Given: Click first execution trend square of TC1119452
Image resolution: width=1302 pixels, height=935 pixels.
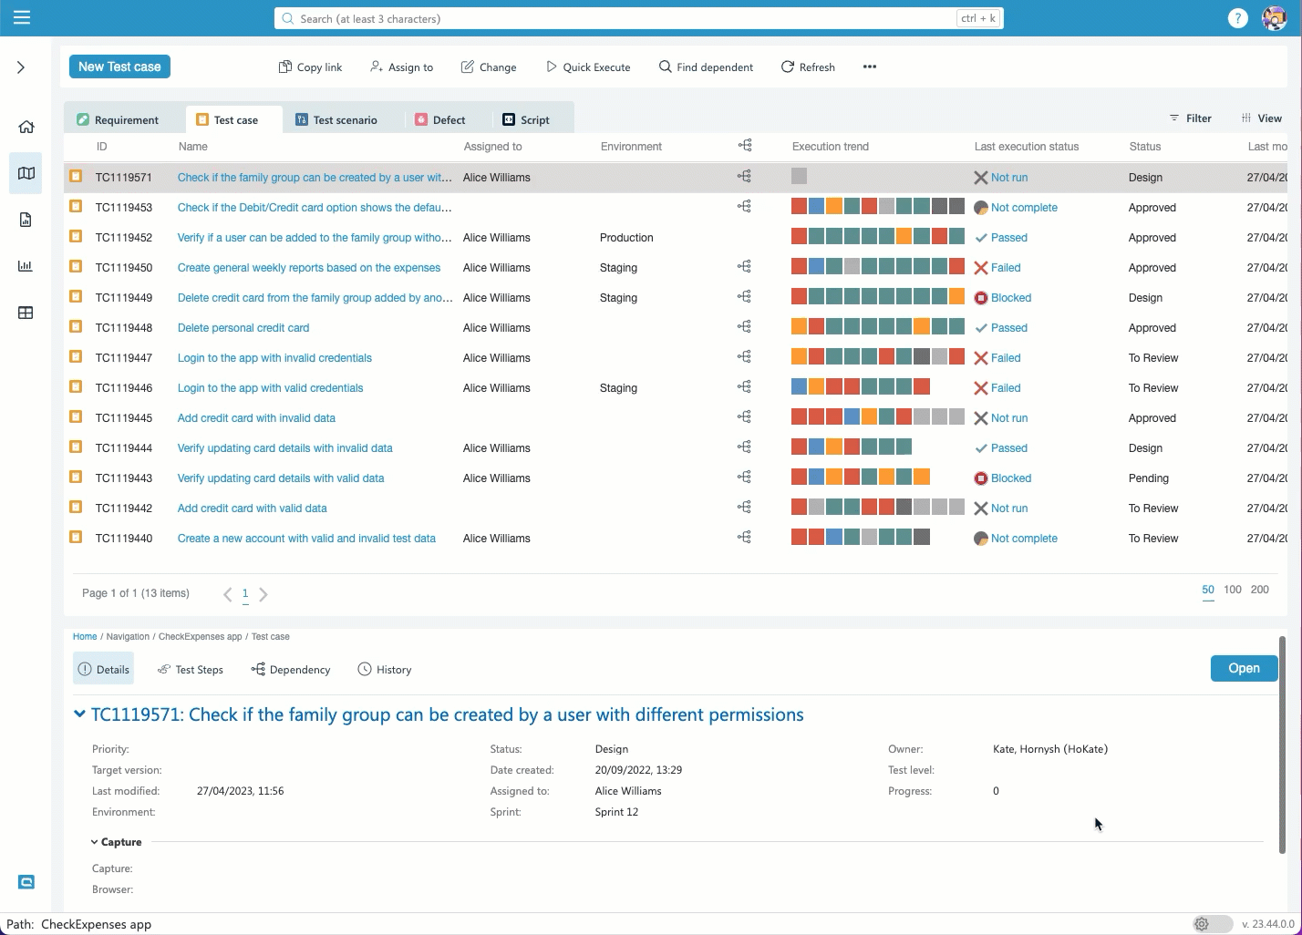Looking at the screenshot, I should point(799,237).
